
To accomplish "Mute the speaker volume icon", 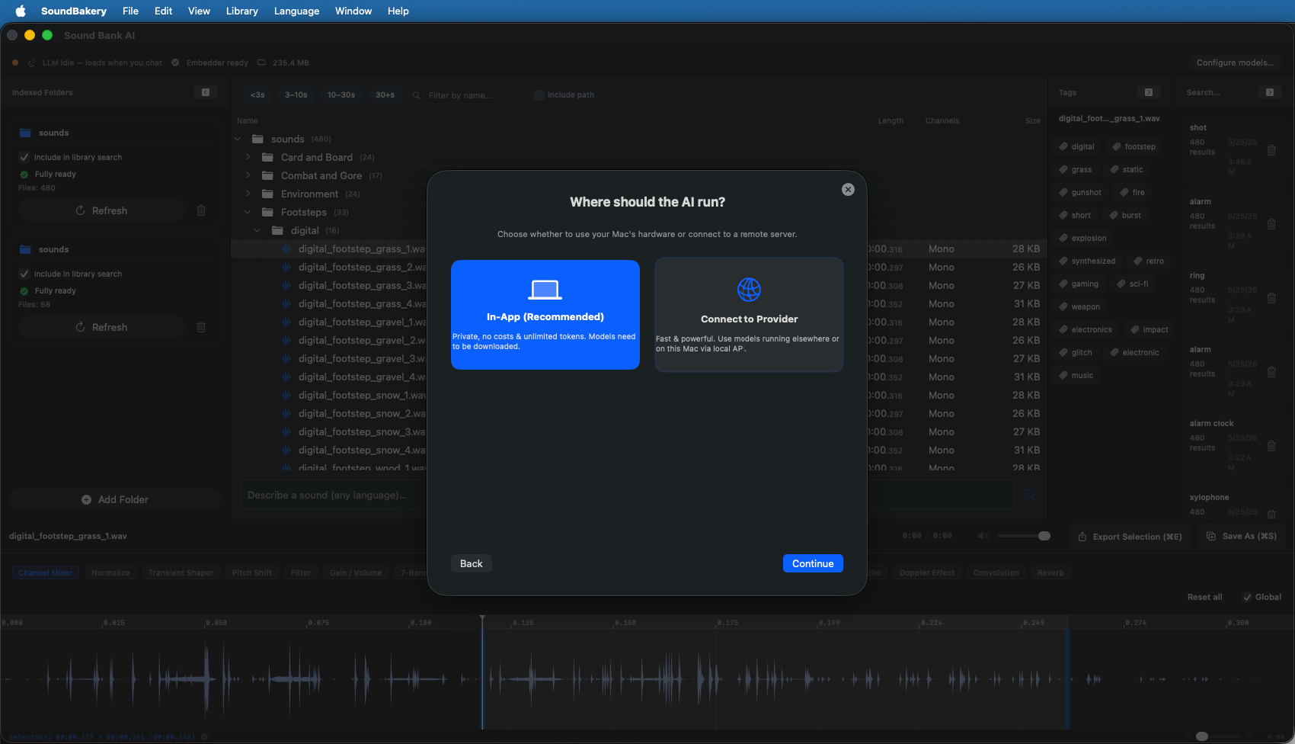I will [983, 536].
